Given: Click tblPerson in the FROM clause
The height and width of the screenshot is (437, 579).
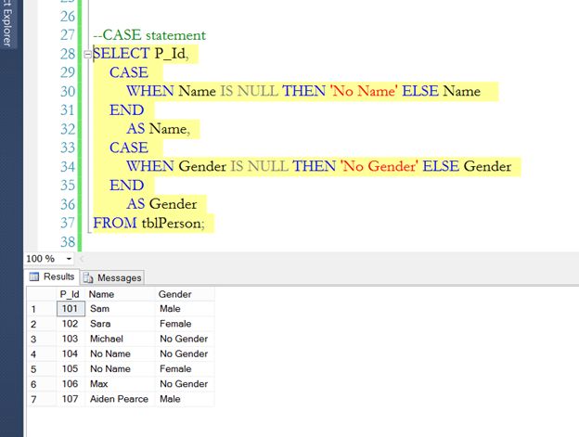Looking at the screenshot, I should click(173, 223).
